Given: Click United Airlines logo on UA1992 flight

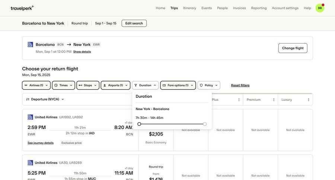Looking at the screenshot, I should [31, 117].
